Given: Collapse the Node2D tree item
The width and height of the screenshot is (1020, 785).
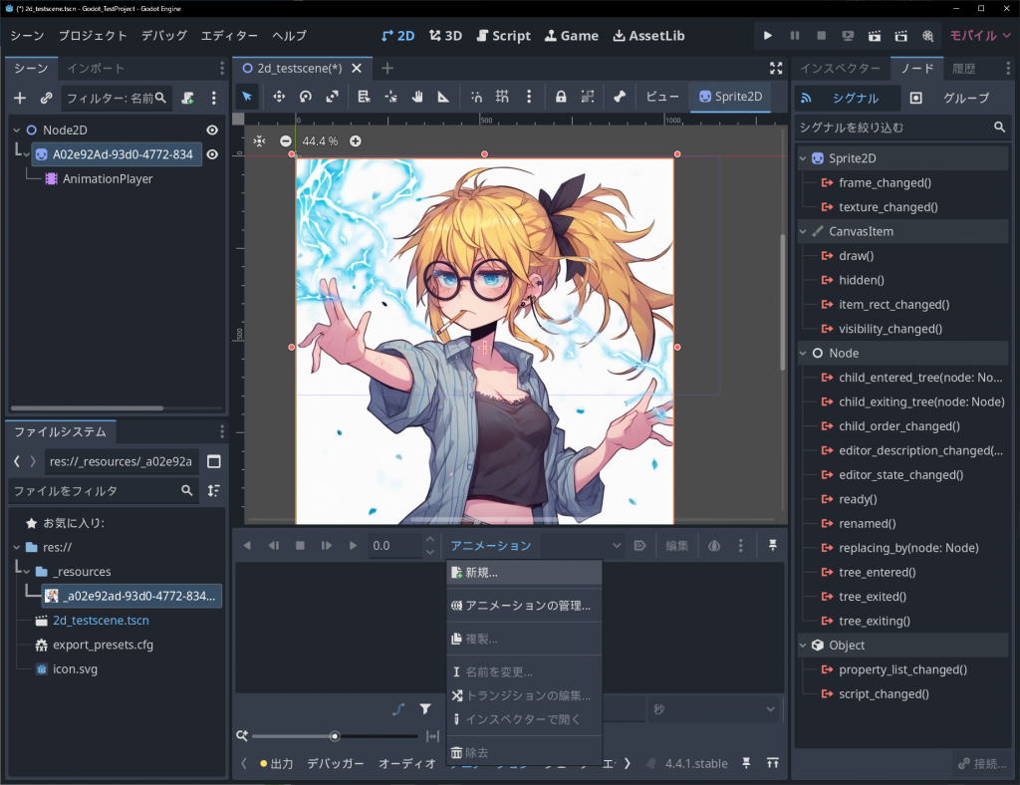Looking at the screenshot, I should (17, 131).
